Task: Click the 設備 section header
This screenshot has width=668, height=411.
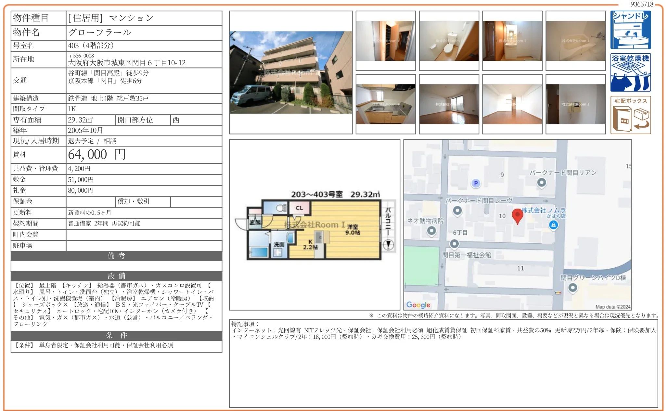Action: [x=116, y=276]
